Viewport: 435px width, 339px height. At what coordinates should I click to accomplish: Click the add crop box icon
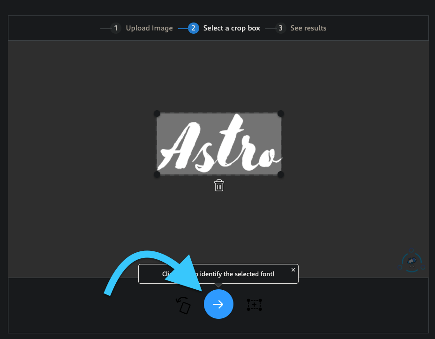coord(254,304)
